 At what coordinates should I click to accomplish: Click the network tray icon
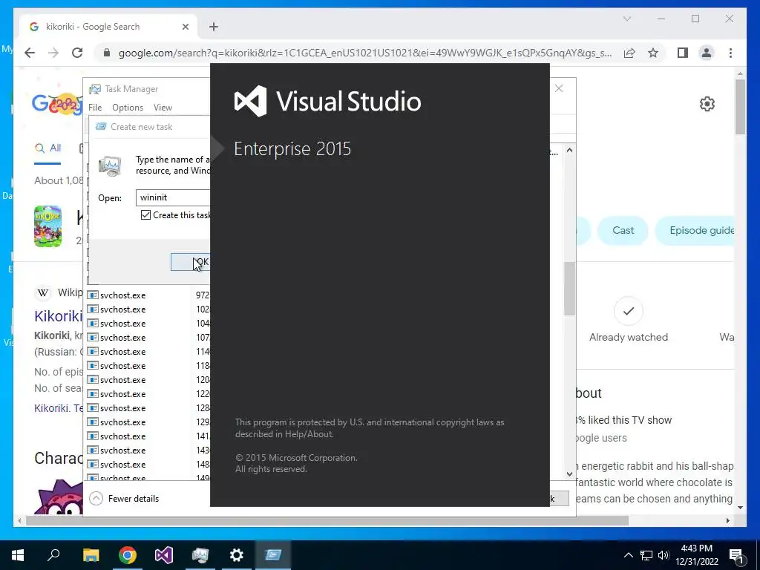click(646, 555)
